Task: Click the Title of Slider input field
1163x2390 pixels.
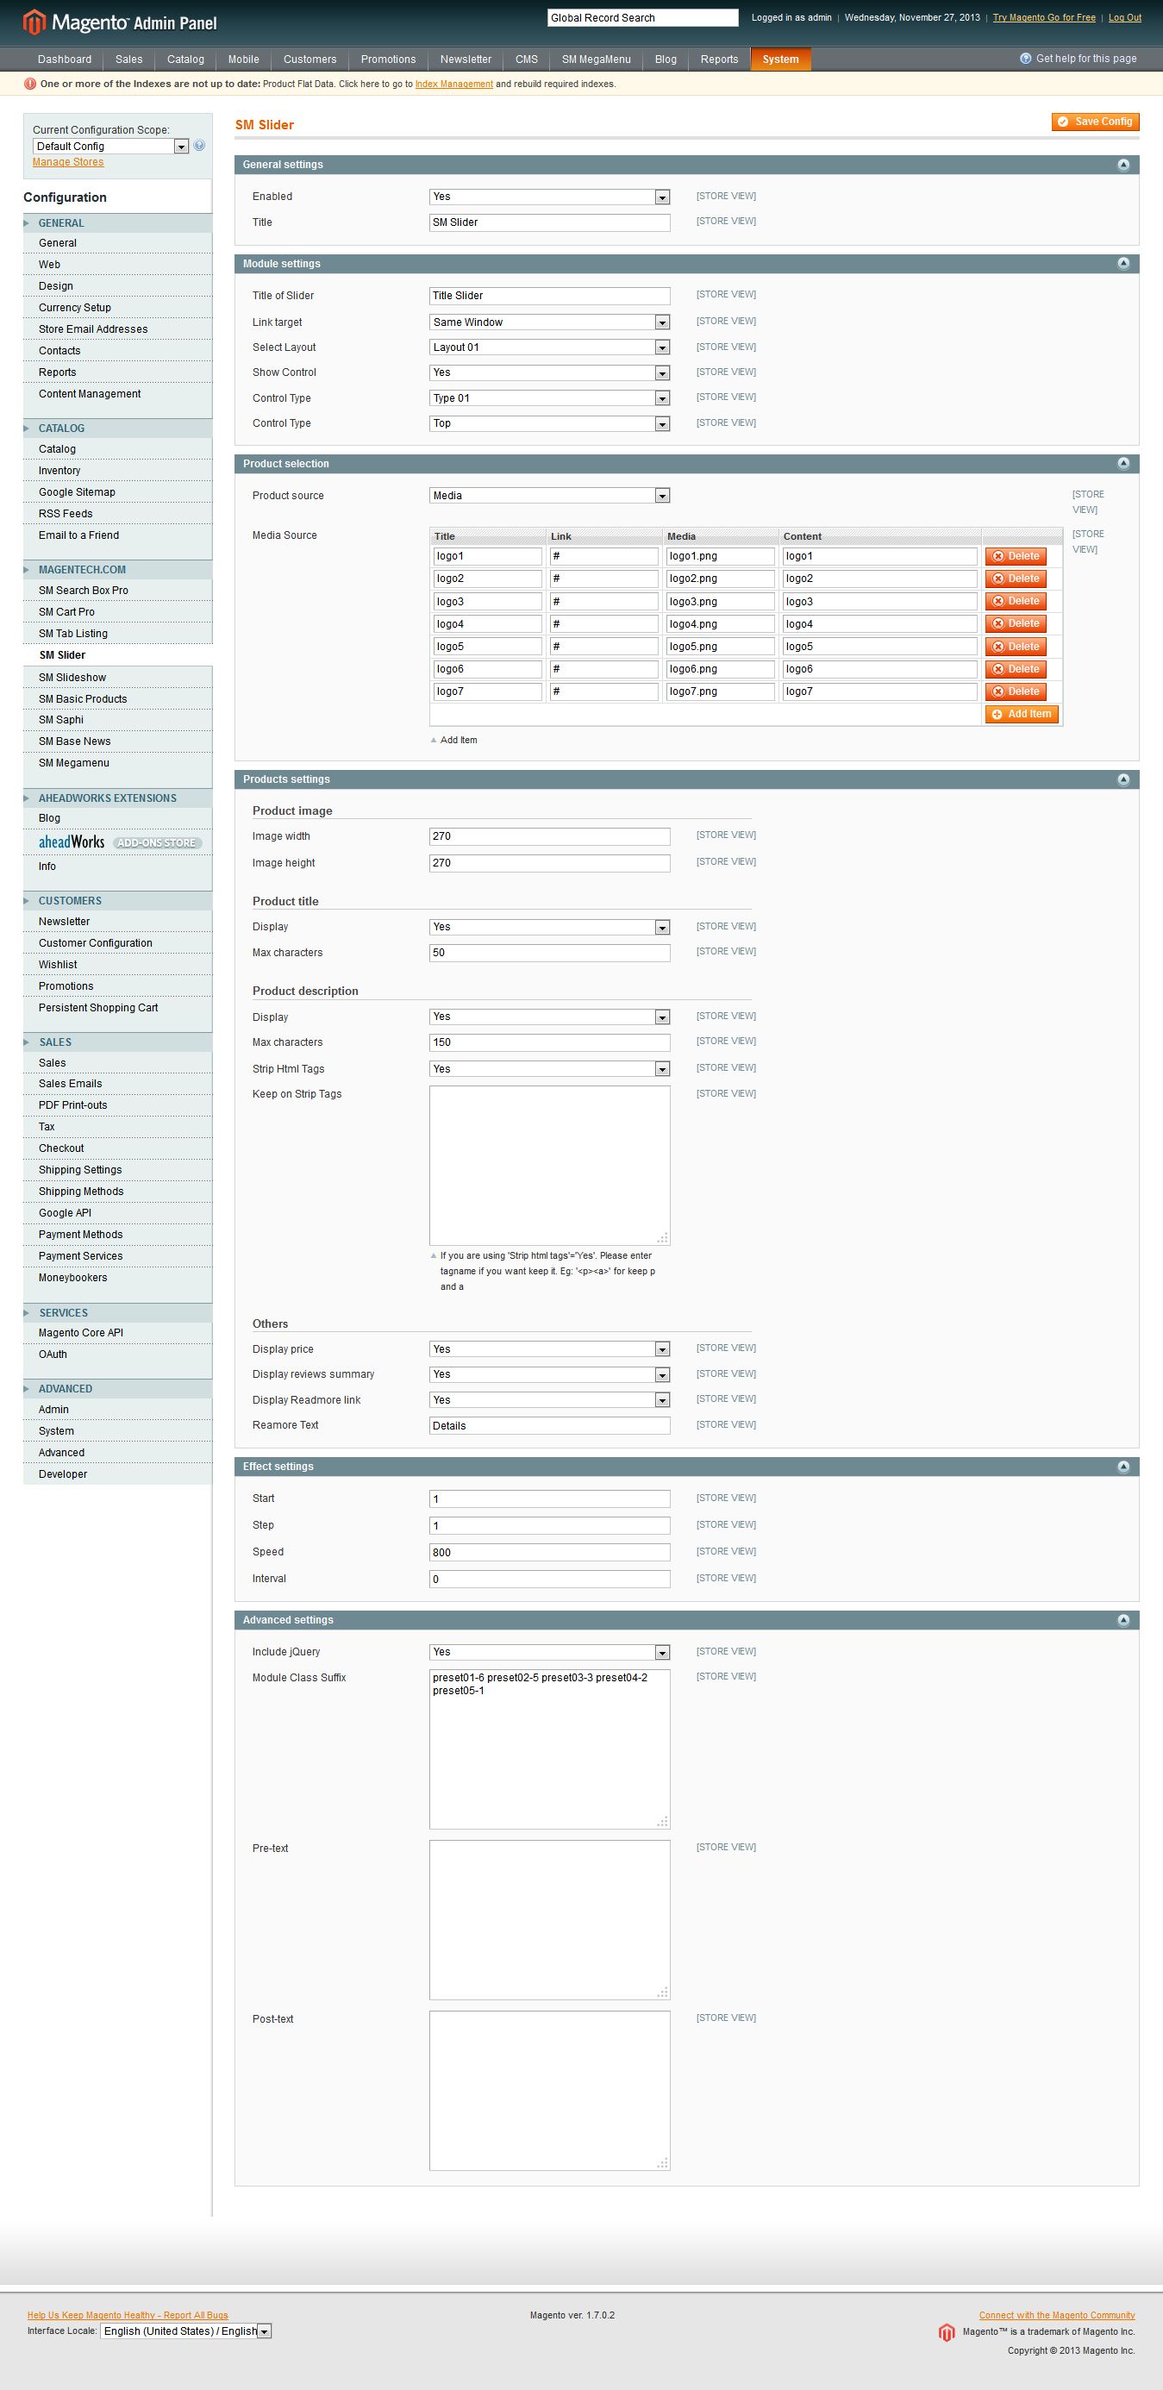Action: click(549, 296)
